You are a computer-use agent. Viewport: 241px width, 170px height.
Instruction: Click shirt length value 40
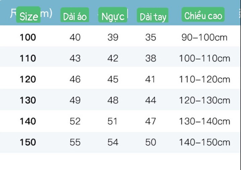(x=75, y=37)
